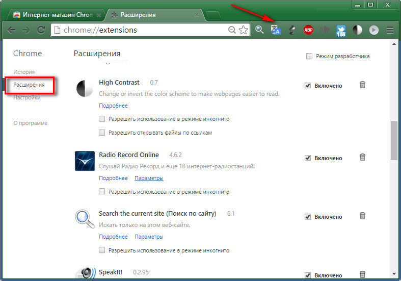Click the Search the current site magnifier logo
This screenshot has width=401, height=281.
[85, 219]
